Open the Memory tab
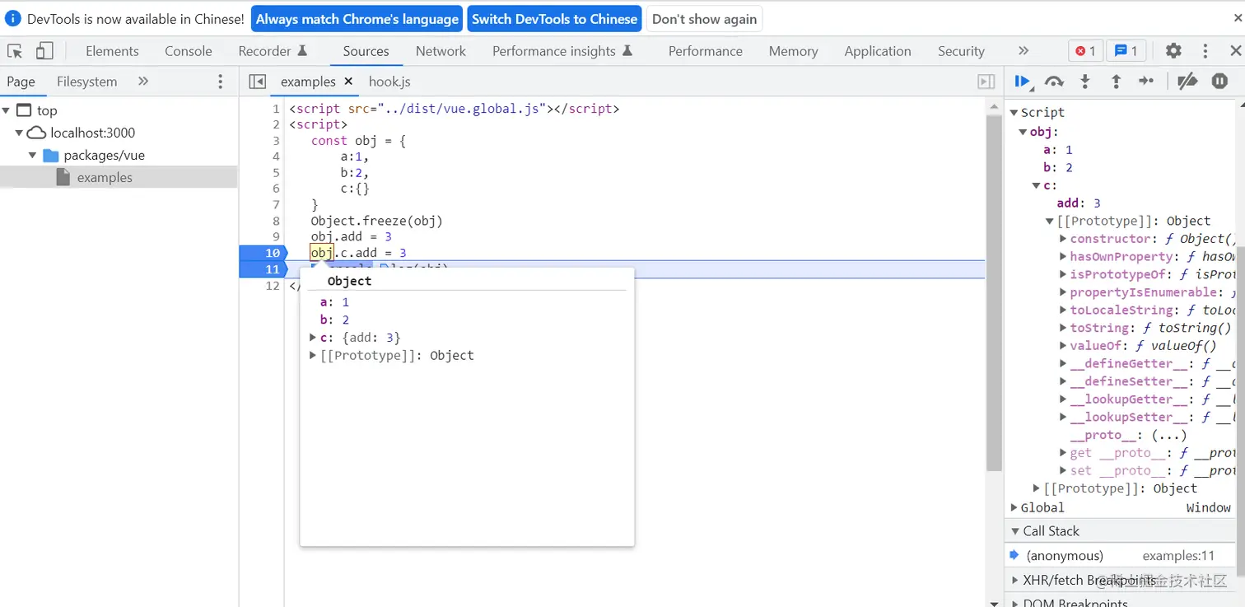This screenshot has height=607, width=1245. coord(793,51)
